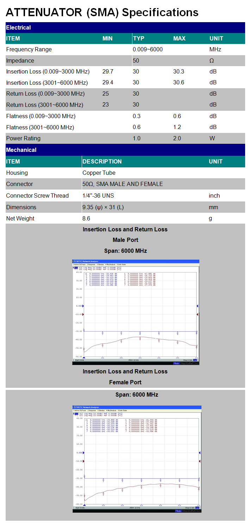Viewport: 249px width, 526px height.
Task: Open Instr State menu in Male Port analyzer
Action: tap(121, 264)
